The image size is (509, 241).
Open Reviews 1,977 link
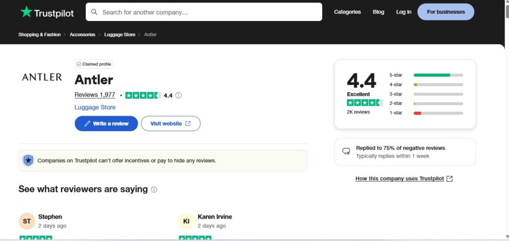tap(95, 95)
